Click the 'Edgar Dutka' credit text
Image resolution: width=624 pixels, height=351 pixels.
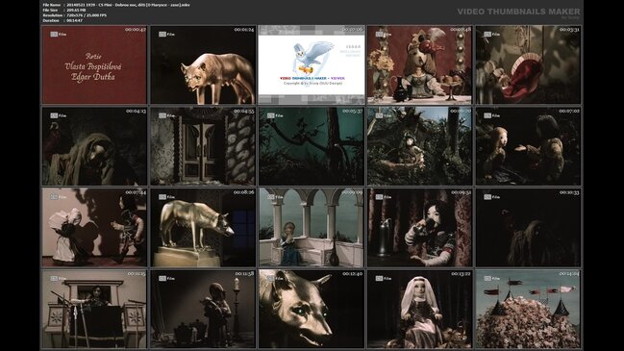click(x=93, y=77)
